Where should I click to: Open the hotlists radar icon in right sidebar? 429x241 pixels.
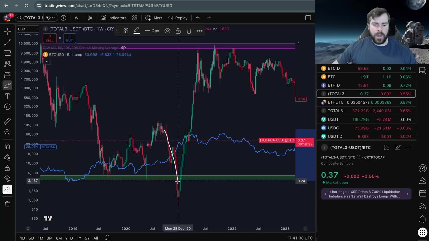coord(422,168)
